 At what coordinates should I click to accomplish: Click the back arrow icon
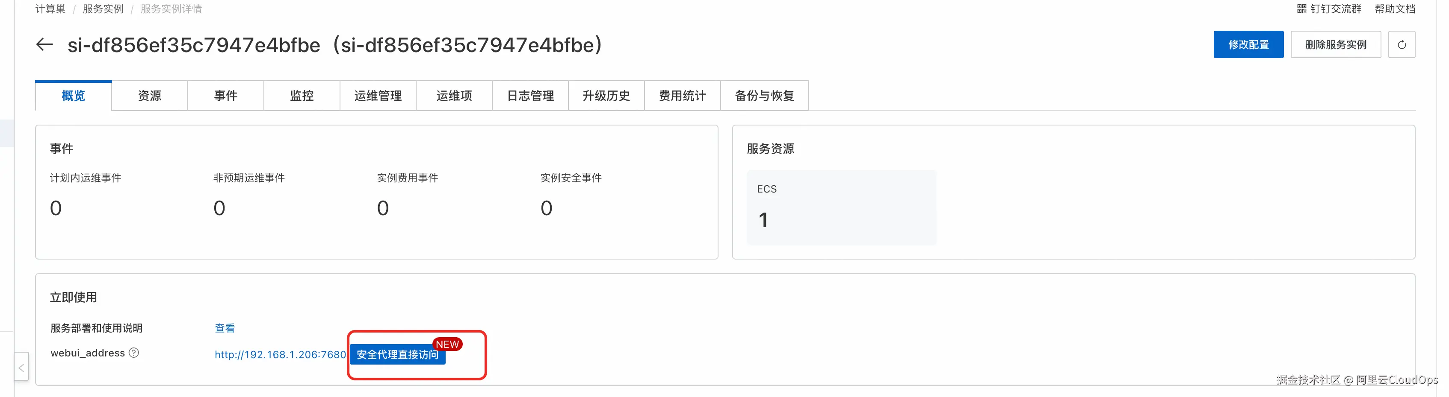[x=44, y=44]
